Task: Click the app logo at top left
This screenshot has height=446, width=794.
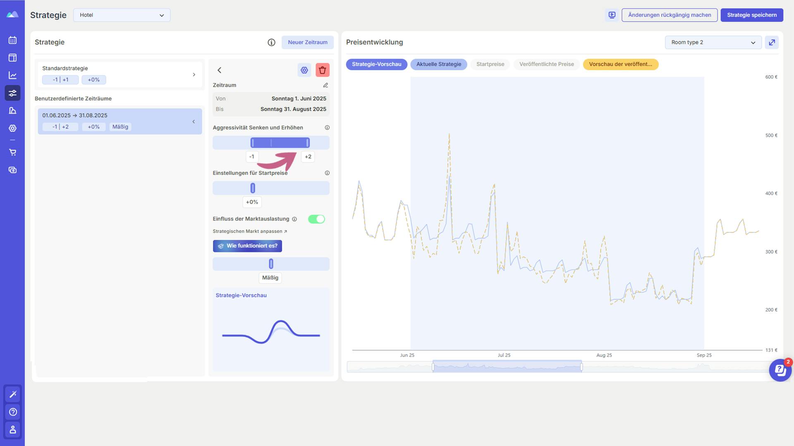Action: point(12,14)
